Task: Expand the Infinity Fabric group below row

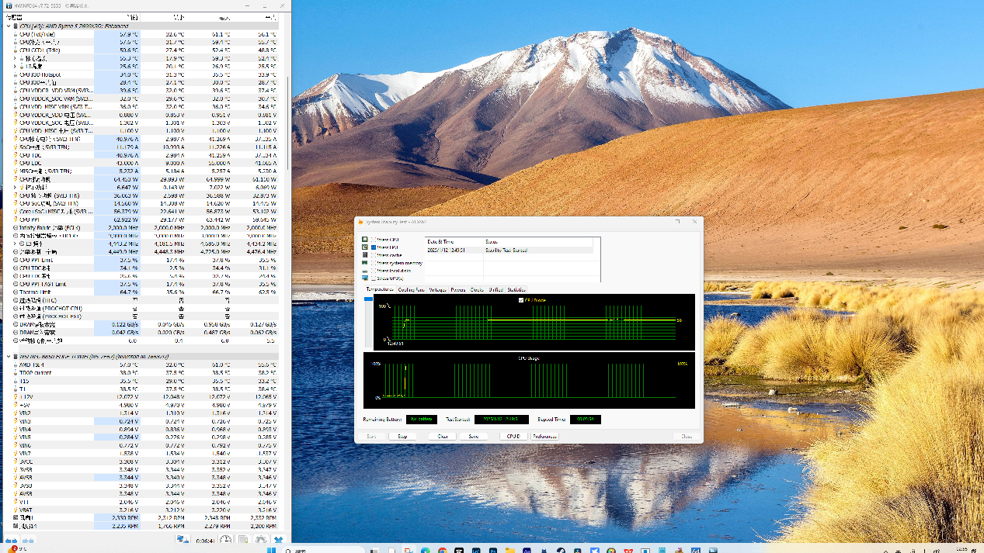Action: tap(15, 244)
